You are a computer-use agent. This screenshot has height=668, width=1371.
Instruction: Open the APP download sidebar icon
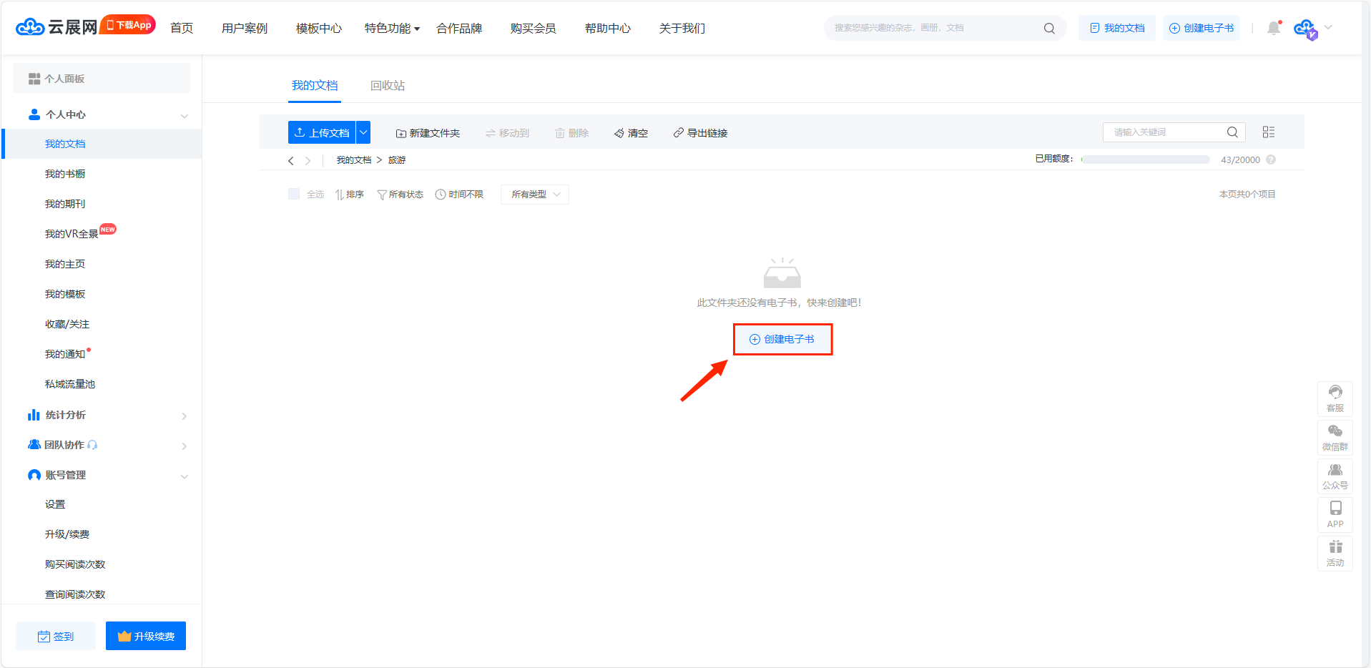tap(1335, 514)
